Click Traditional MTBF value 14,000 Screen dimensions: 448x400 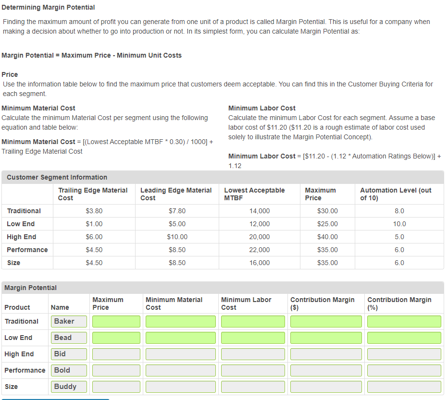click(260, 211)
